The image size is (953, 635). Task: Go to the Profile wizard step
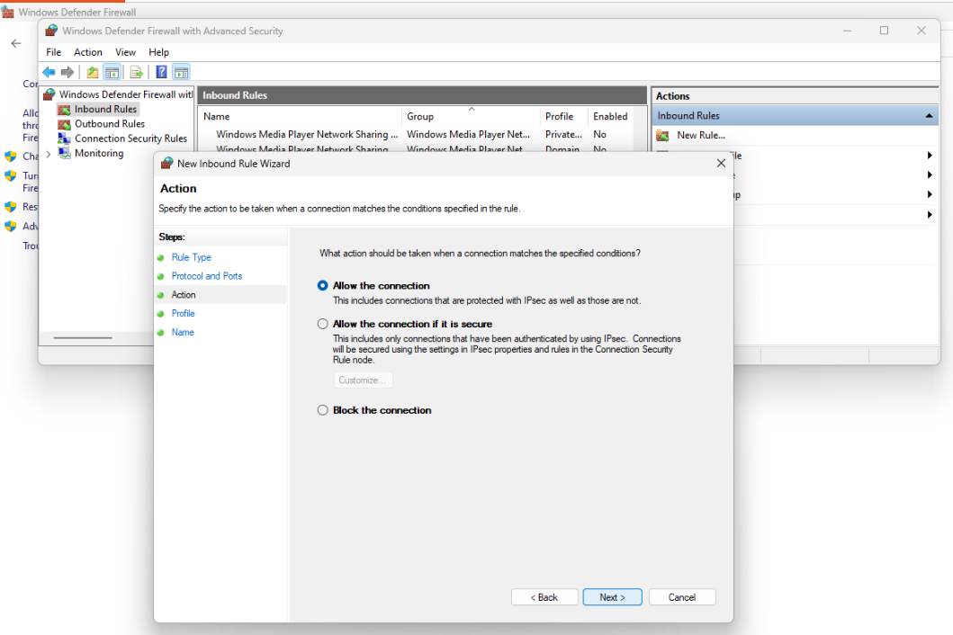[183, 314]
